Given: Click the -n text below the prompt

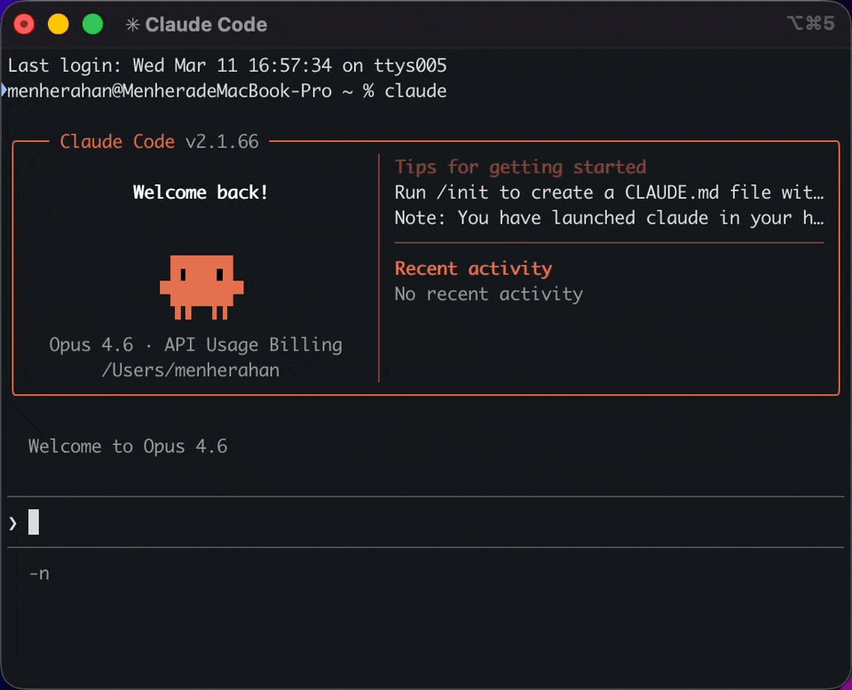Looking at the screenshot, I should tap(39, 574).
